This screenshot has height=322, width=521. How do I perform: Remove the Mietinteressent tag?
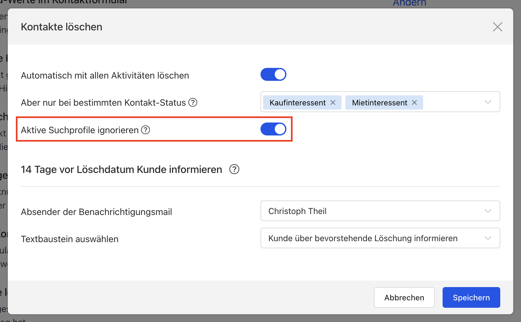point(414,102)
